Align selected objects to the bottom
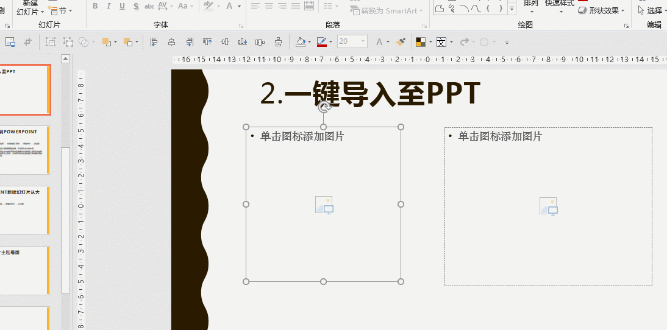This screenshot has width=667, height=330. tap(243, 41)
